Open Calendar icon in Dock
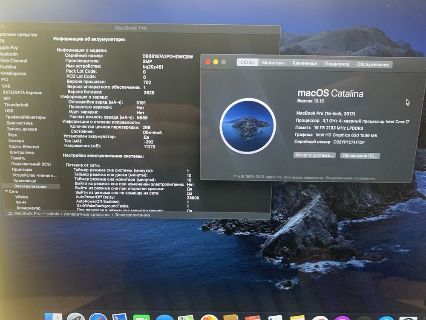426x320 pixels. [253, 317]
